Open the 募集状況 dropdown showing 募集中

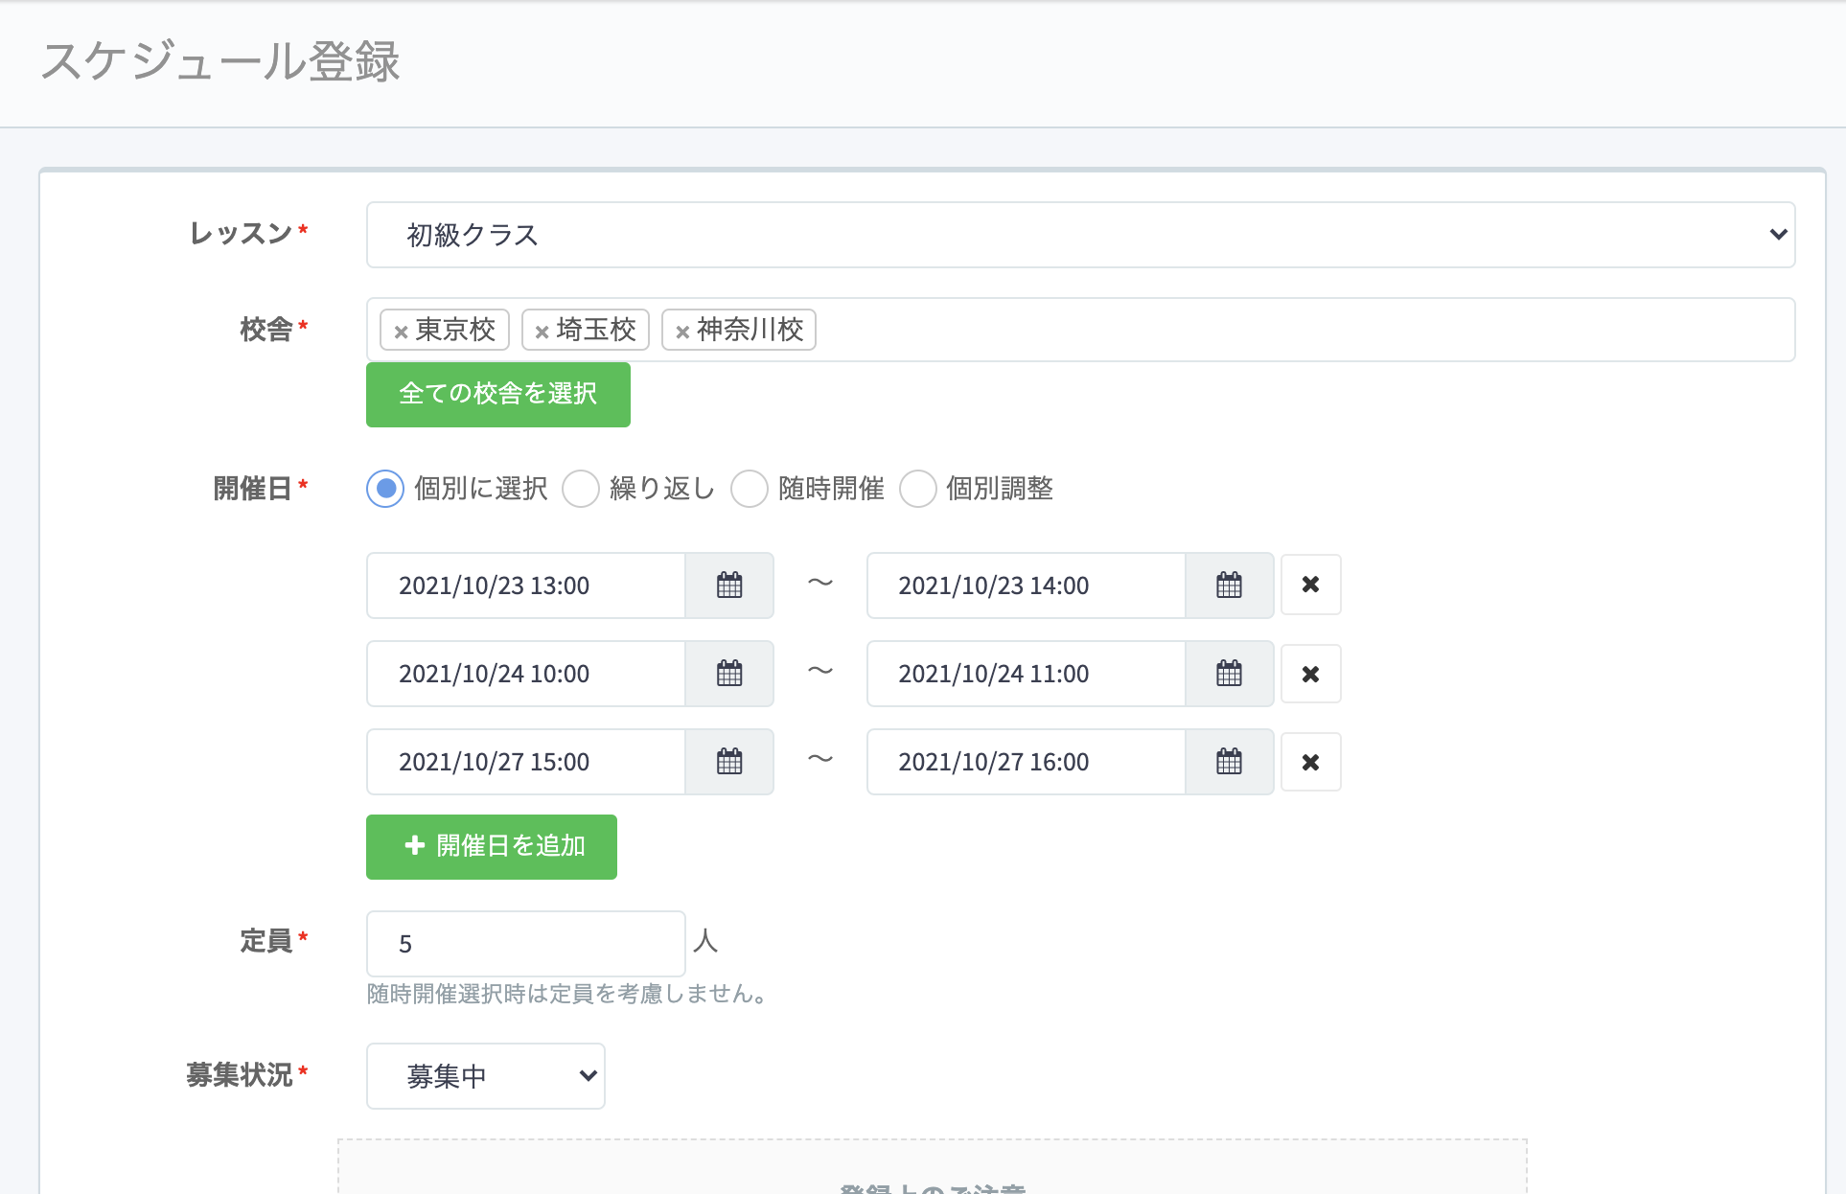pyautogui.click(x=485, y=1076)
